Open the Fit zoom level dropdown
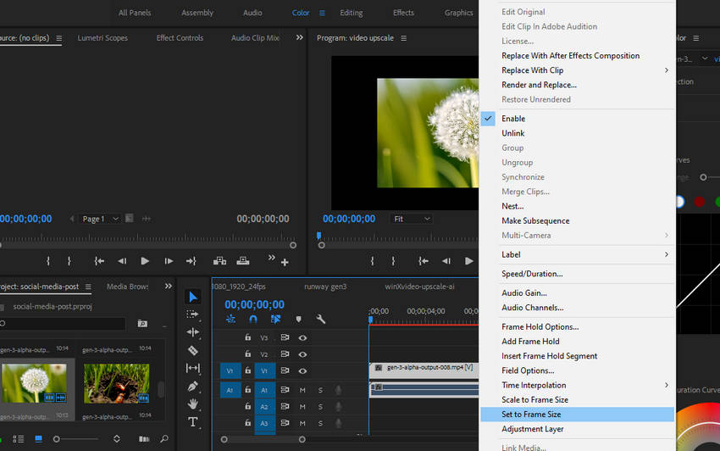The width and height of the screenshot is (720, 451). pyautogui.click(x=412, y=219)
